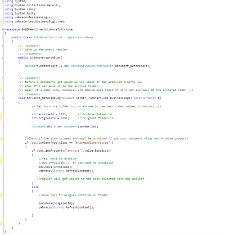This screenshot has width=225, height=235.
Task: Click the doc.Move(originalId) statement
Action: [56, 203]
